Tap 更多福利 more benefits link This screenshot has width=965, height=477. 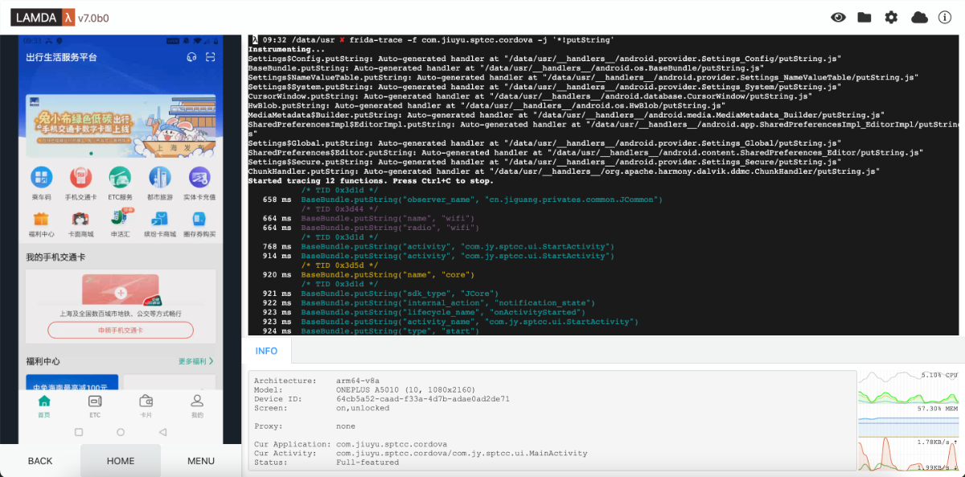192,361
